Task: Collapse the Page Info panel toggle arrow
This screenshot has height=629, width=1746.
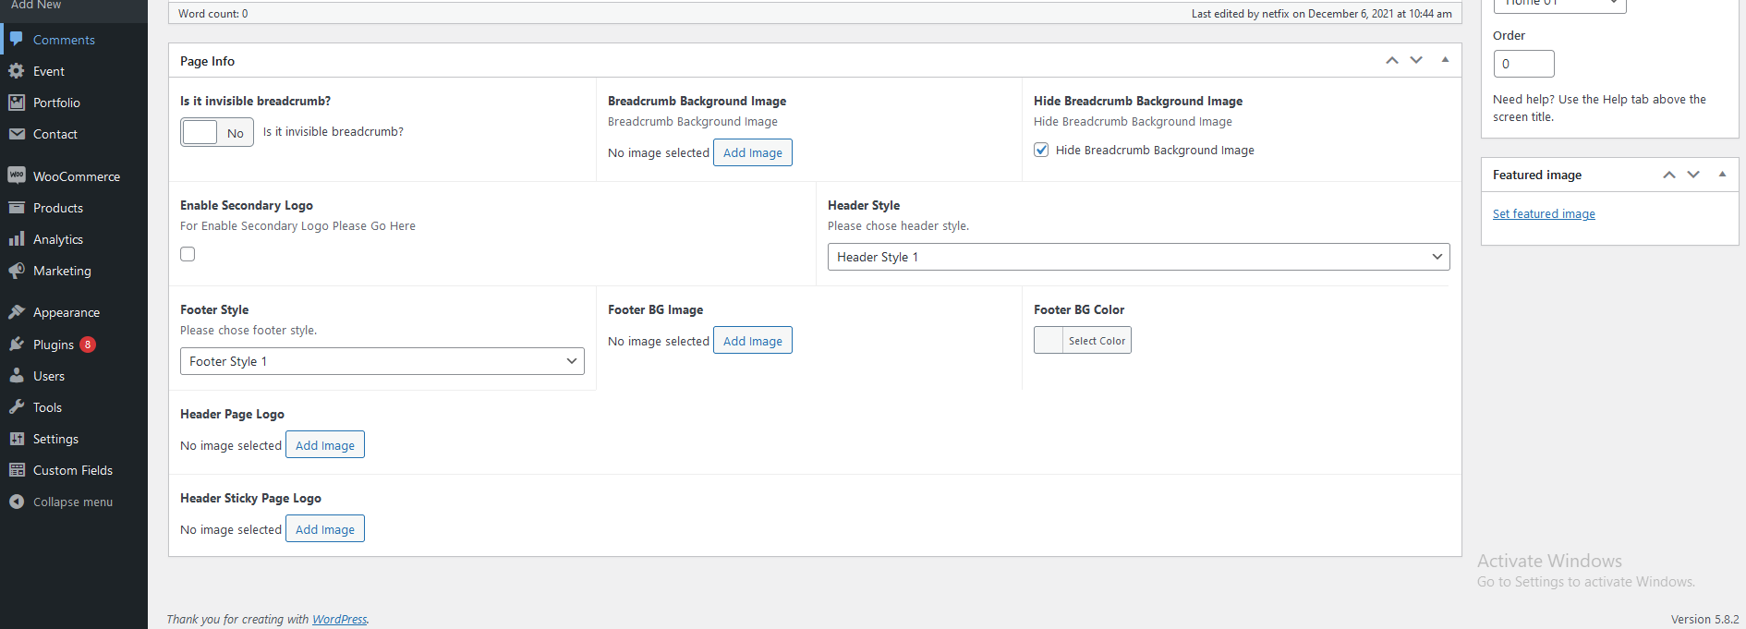Action: pos(1445,60)
